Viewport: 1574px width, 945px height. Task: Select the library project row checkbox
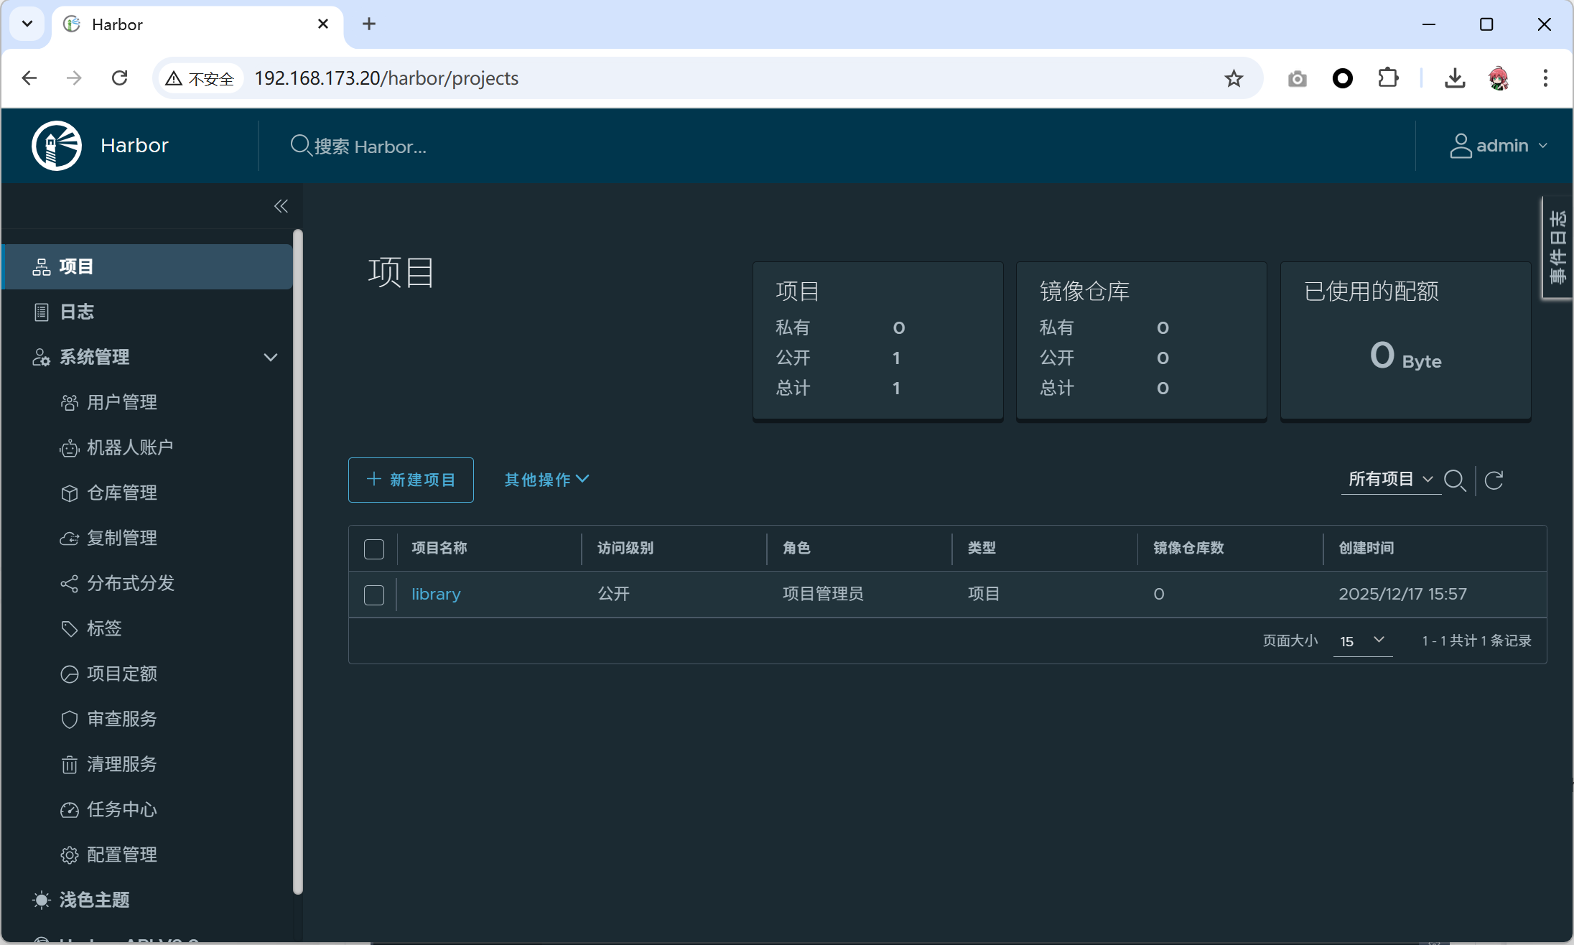[x=374, y=595]
